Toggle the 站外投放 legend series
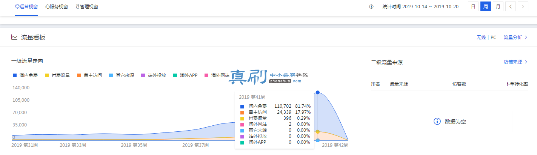The image size is (537, 155). coord(153,75)
